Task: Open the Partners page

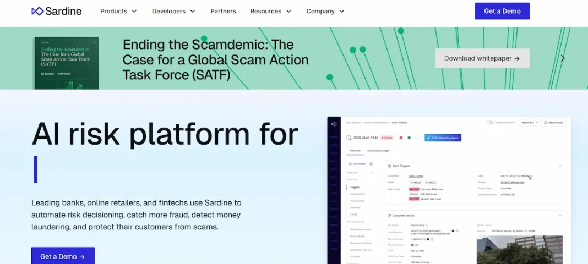Action: [223, 11]
